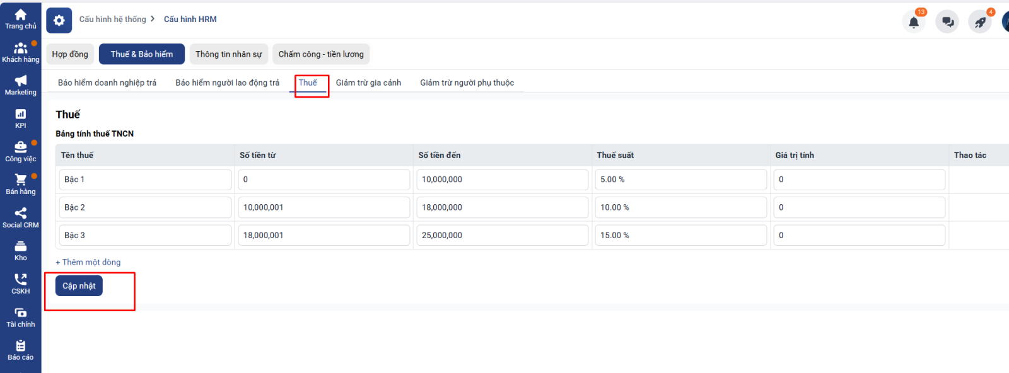Click the Cập nhật update button
1009x373 pixels.
click(79, 286)
